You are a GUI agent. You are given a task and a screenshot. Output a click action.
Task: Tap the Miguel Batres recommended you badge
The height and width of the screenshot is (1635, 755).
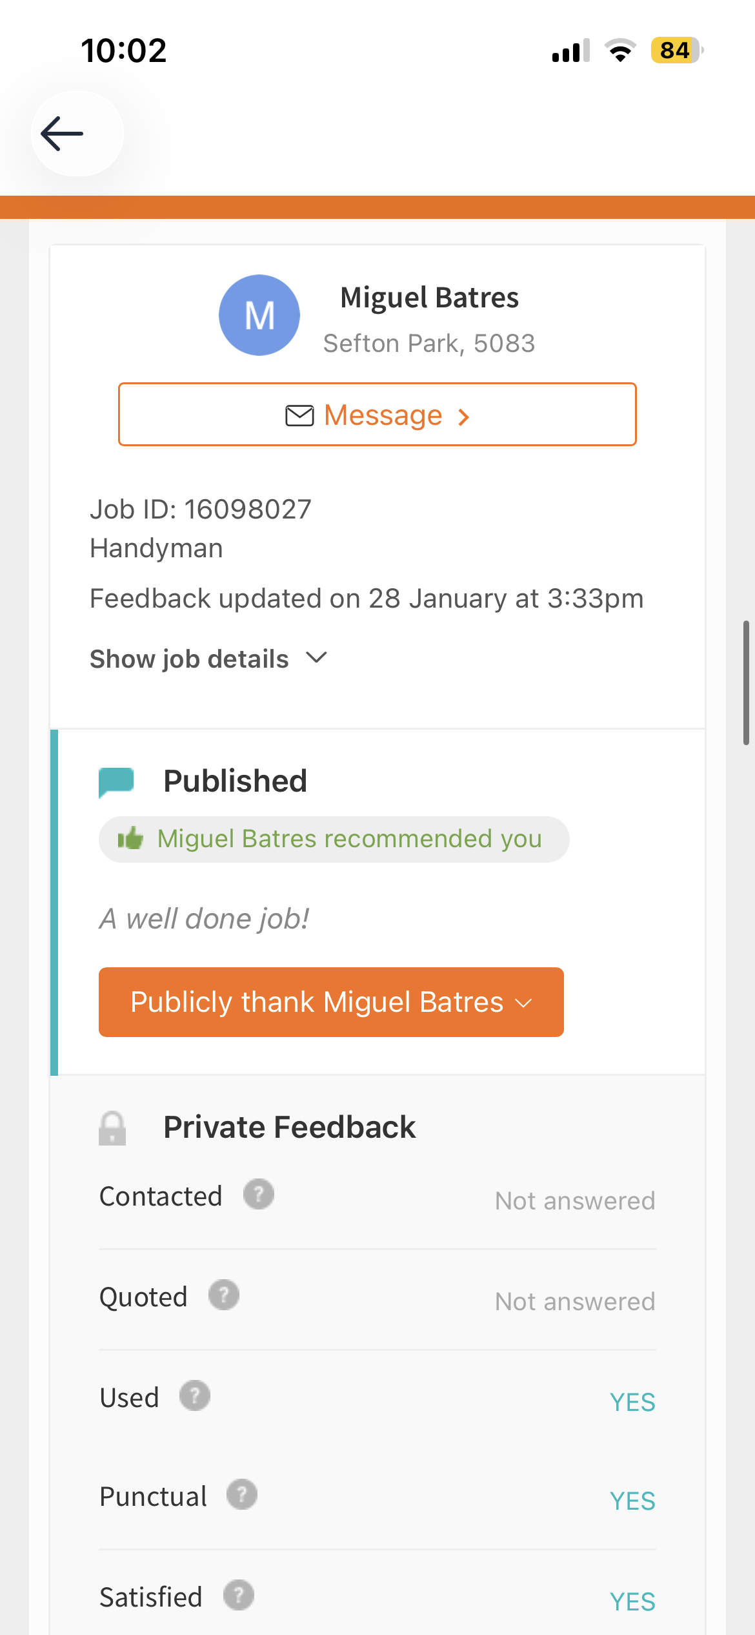coord(334,839)
